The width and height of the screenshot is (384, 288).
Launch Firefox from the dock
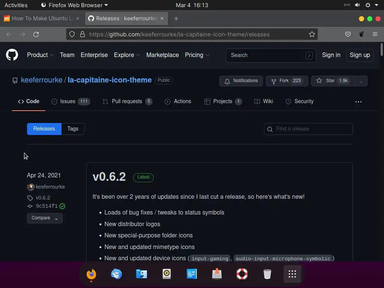[91, 274]
